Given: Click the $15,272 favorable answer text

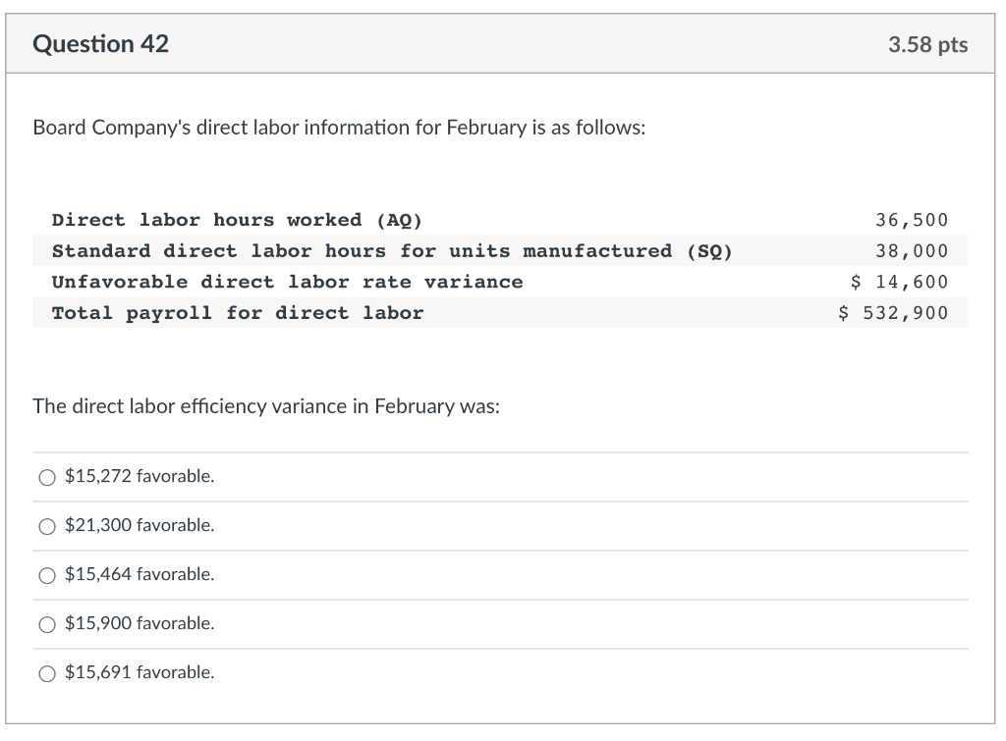Looking at the screenshot, I should pyautogui.click(x=140, y=477).
